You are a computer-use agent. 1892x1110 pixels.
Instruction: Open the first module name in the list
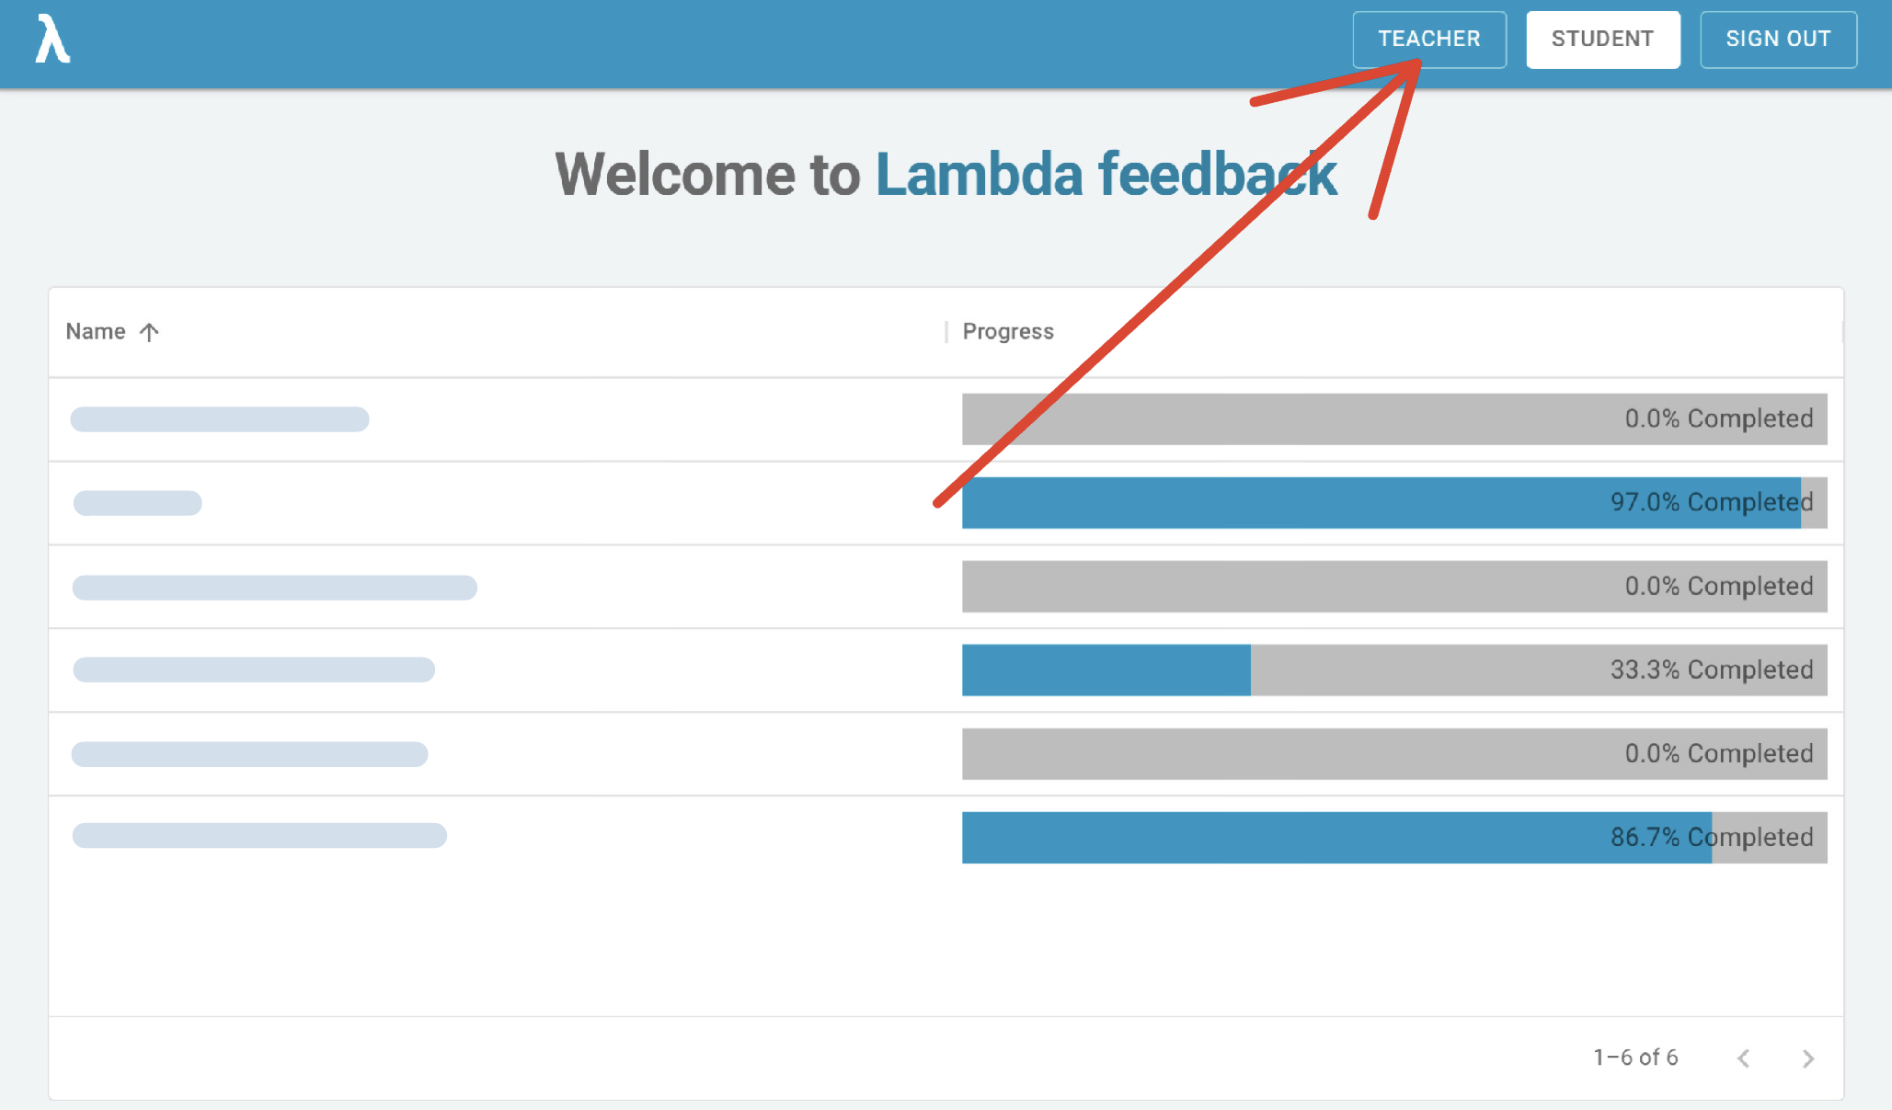220,419
